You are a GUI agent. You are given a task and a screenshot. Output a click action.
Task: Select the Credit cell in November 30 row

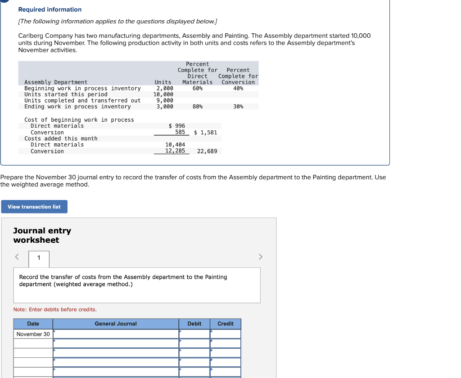point(226,334)
